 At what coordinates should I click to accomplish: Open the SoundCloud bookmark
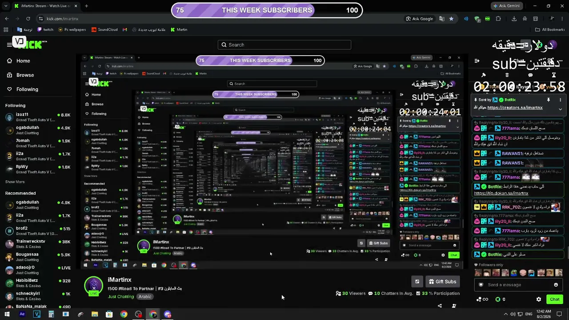[x=104, y=30]
